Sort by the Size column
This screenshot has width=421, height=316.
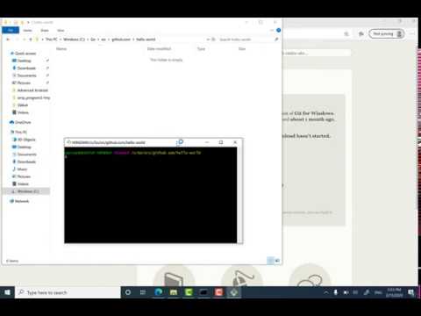click(242, 48)
